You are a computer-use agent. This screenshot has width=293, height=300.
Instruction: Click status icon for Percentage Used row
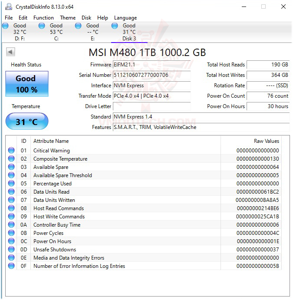[x=11, y=183]
